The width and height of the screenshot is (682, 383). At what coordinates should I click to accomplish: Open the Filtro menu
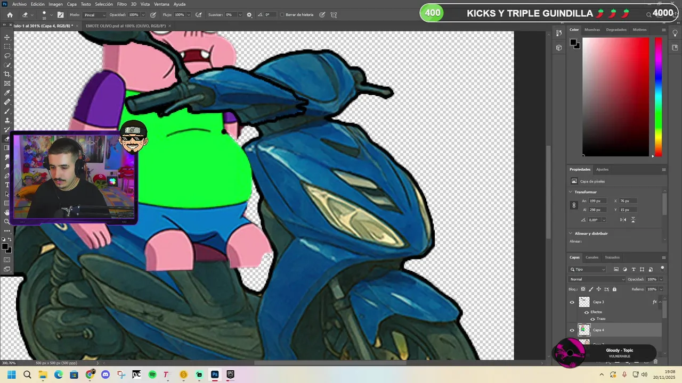pyautogui.click(x=122, y=4)
